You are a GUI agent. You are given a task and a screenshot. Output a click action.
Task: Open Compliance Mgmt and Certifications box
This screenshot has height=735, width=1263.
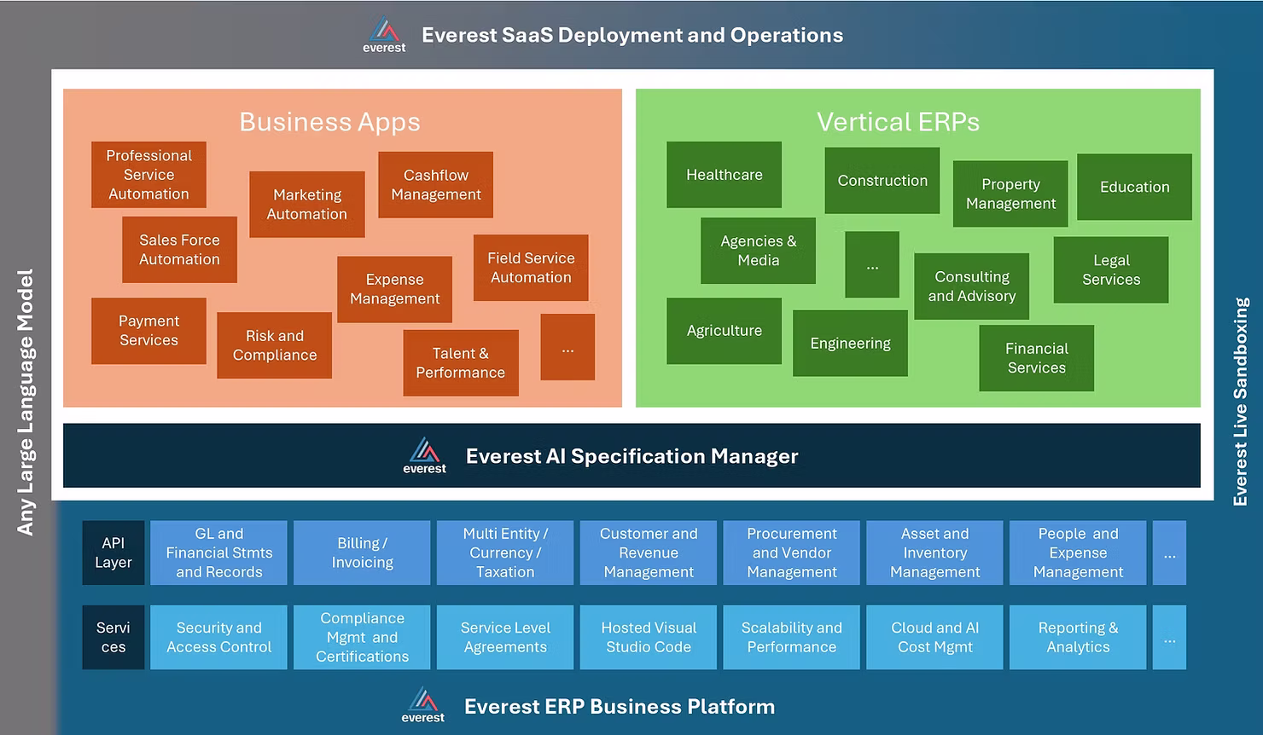[x=363, y=637]
